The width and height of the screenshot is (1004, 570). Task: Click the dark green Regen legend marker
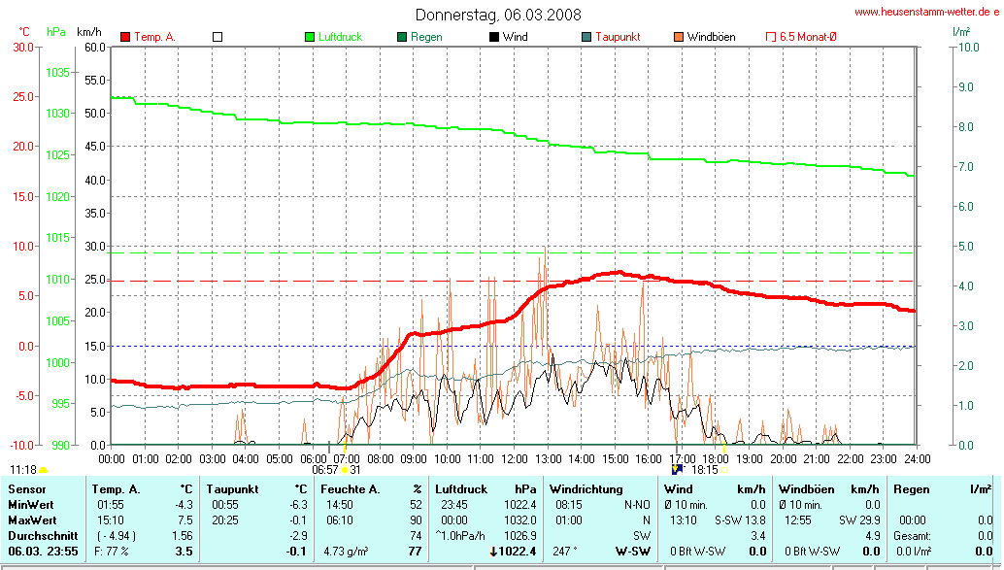402,37
